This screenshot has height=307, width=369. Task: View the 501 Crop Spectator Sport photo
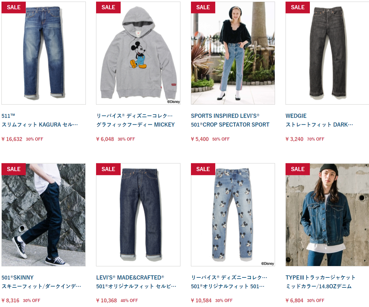click(233, 53)
